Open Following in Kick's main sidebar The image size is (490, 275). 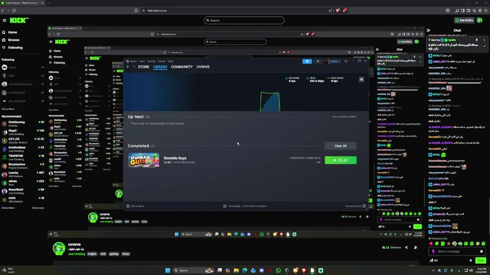coord(12,47)
